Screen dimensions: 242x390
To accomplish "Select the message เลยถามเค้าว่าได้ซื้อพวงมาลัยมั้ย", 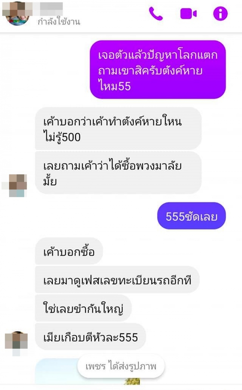I will [118, 173].
